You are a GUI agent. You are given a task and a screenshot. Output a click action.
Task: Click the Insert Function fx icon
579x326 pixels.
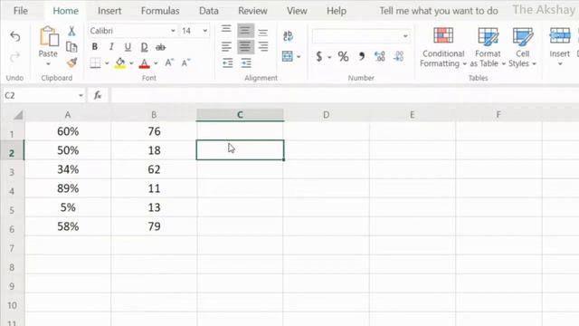(98, 95)
